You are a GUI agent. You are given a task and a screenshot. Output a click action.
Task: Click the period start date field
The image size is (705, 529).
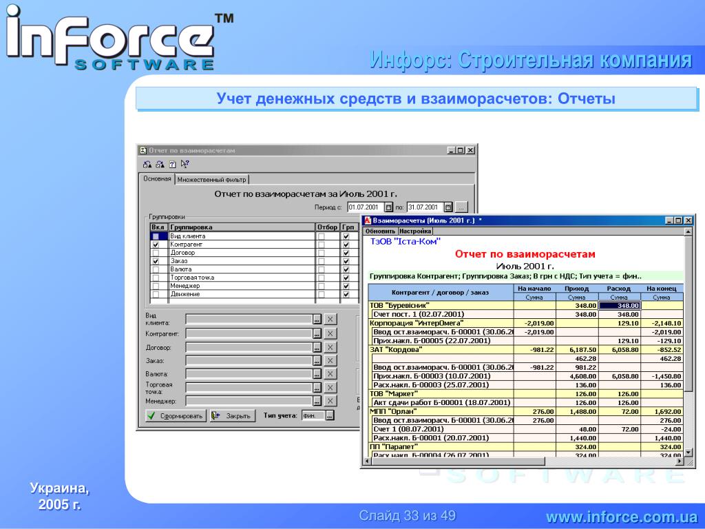pos(366,207)
